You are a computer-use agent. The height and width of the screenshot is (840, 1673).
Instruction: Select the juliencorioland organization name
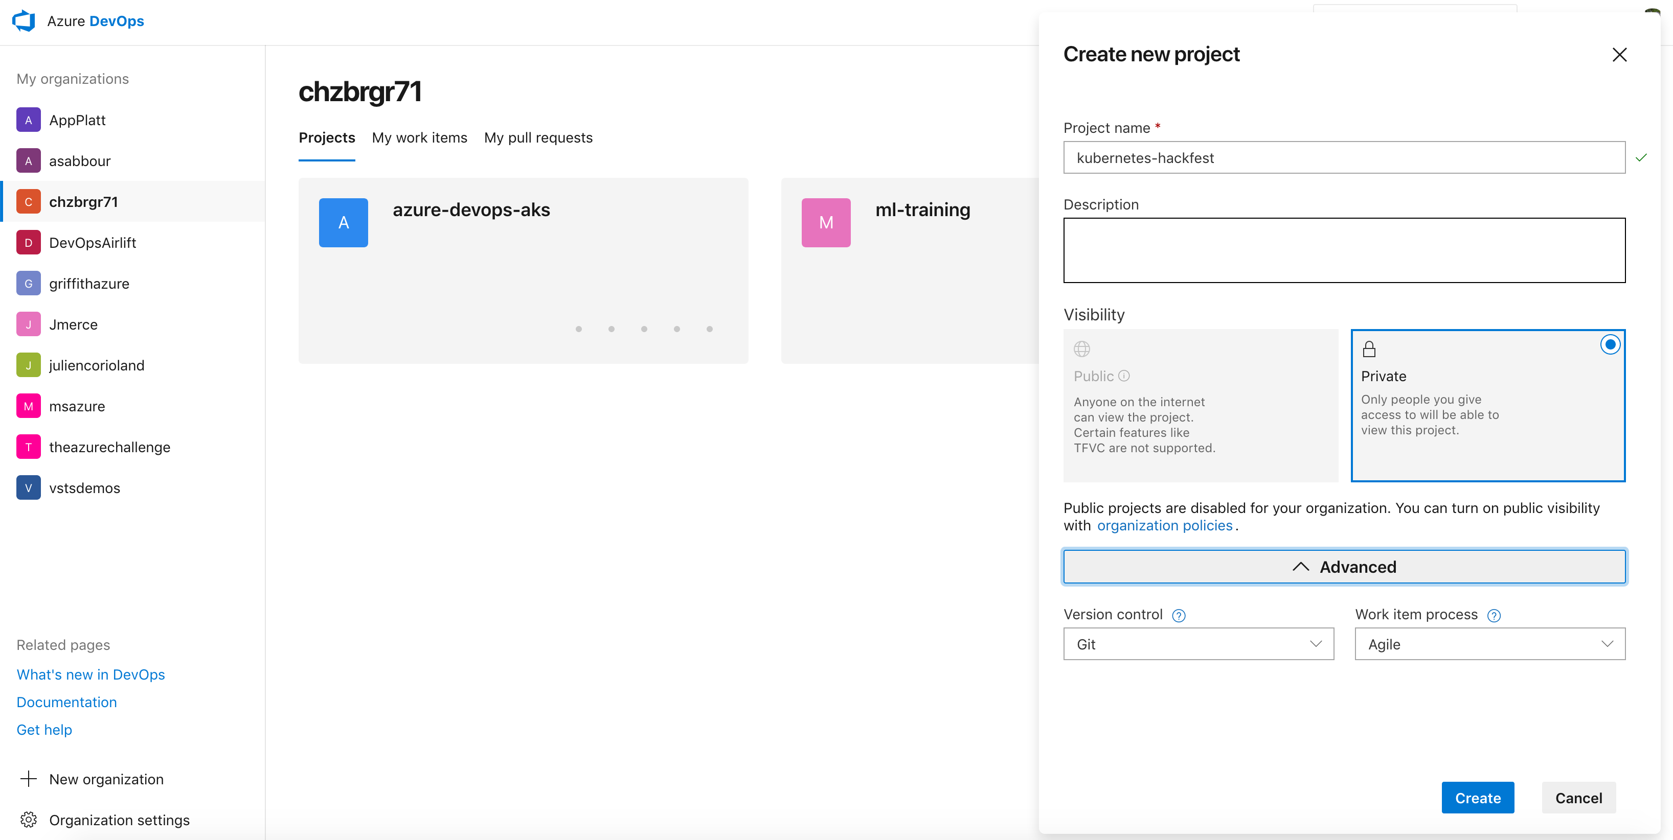[x=97, y=365]
